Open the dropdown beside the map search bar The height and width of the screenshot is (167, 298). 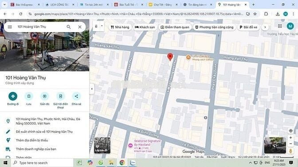(x=102, y=26)
